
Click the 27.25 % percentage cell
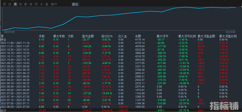[x=107, y=60]
